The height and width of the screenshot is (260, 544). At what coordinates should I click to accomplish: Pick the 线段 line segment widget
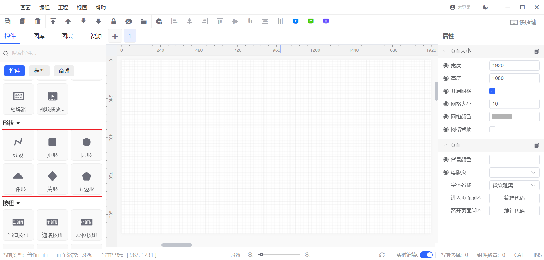point(18,146)
